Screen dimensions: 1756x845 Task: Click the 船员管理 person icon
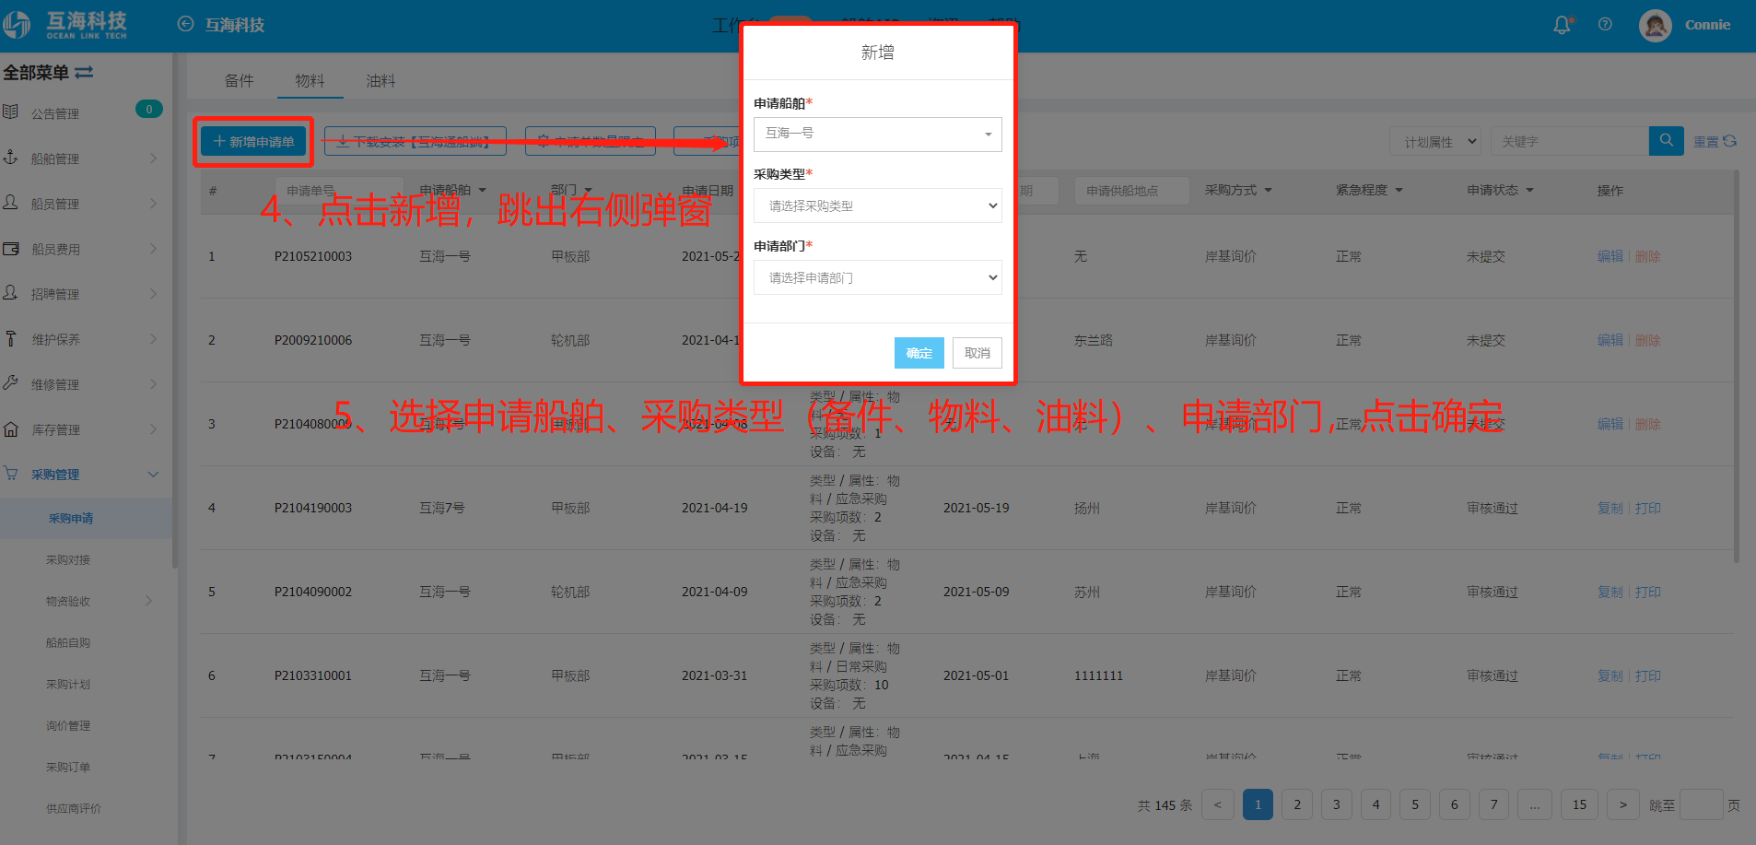pyautogui.click(x=11, y=203)
